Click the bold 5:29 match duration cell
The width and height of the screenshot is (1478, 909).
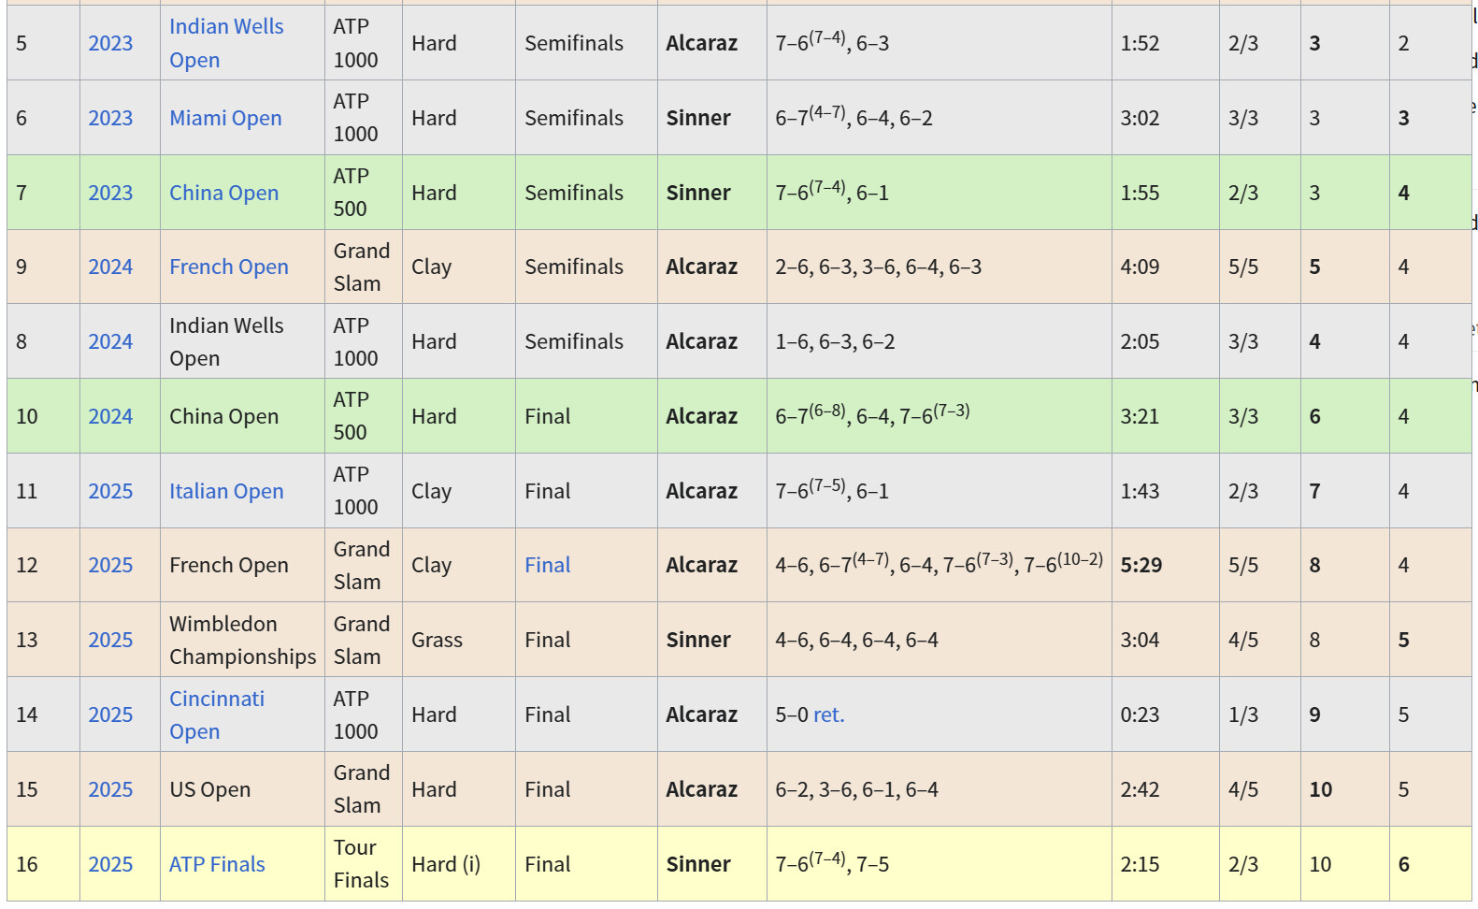pos(1141,565)
